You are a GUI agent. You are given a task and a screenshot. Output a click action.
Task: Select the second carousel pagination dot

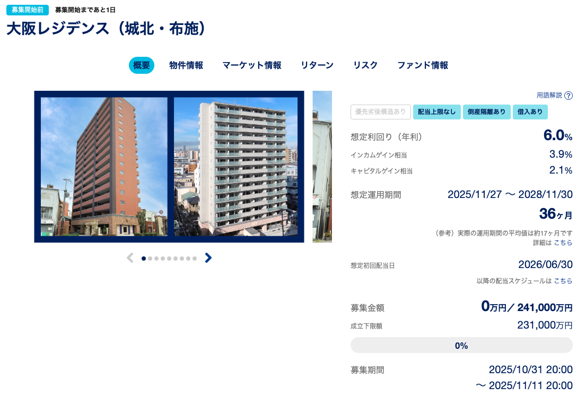point(150,259)
